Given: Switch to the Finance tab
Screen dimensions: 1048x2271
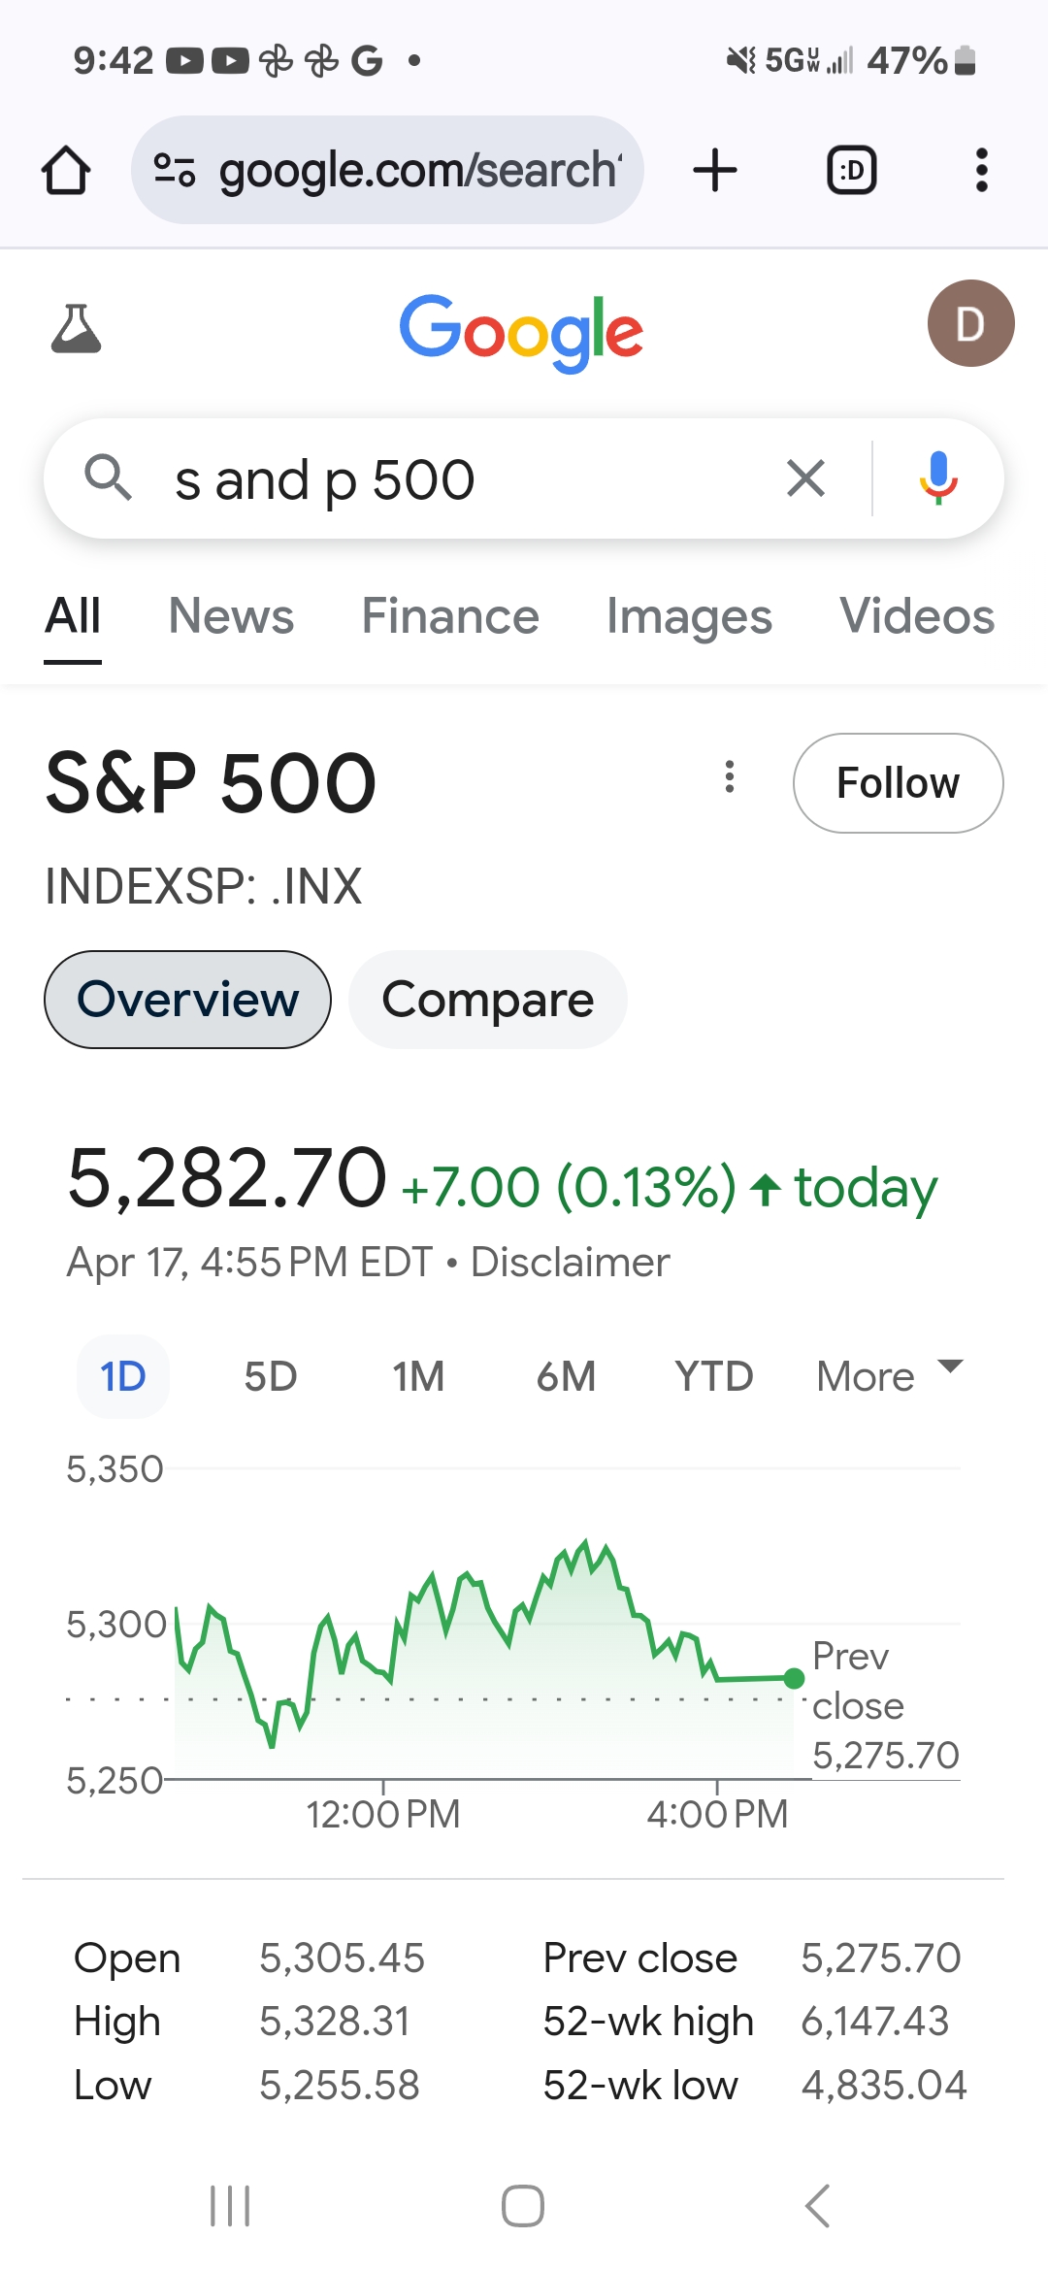Looking at the screenshot, I should tap(450, 616).
